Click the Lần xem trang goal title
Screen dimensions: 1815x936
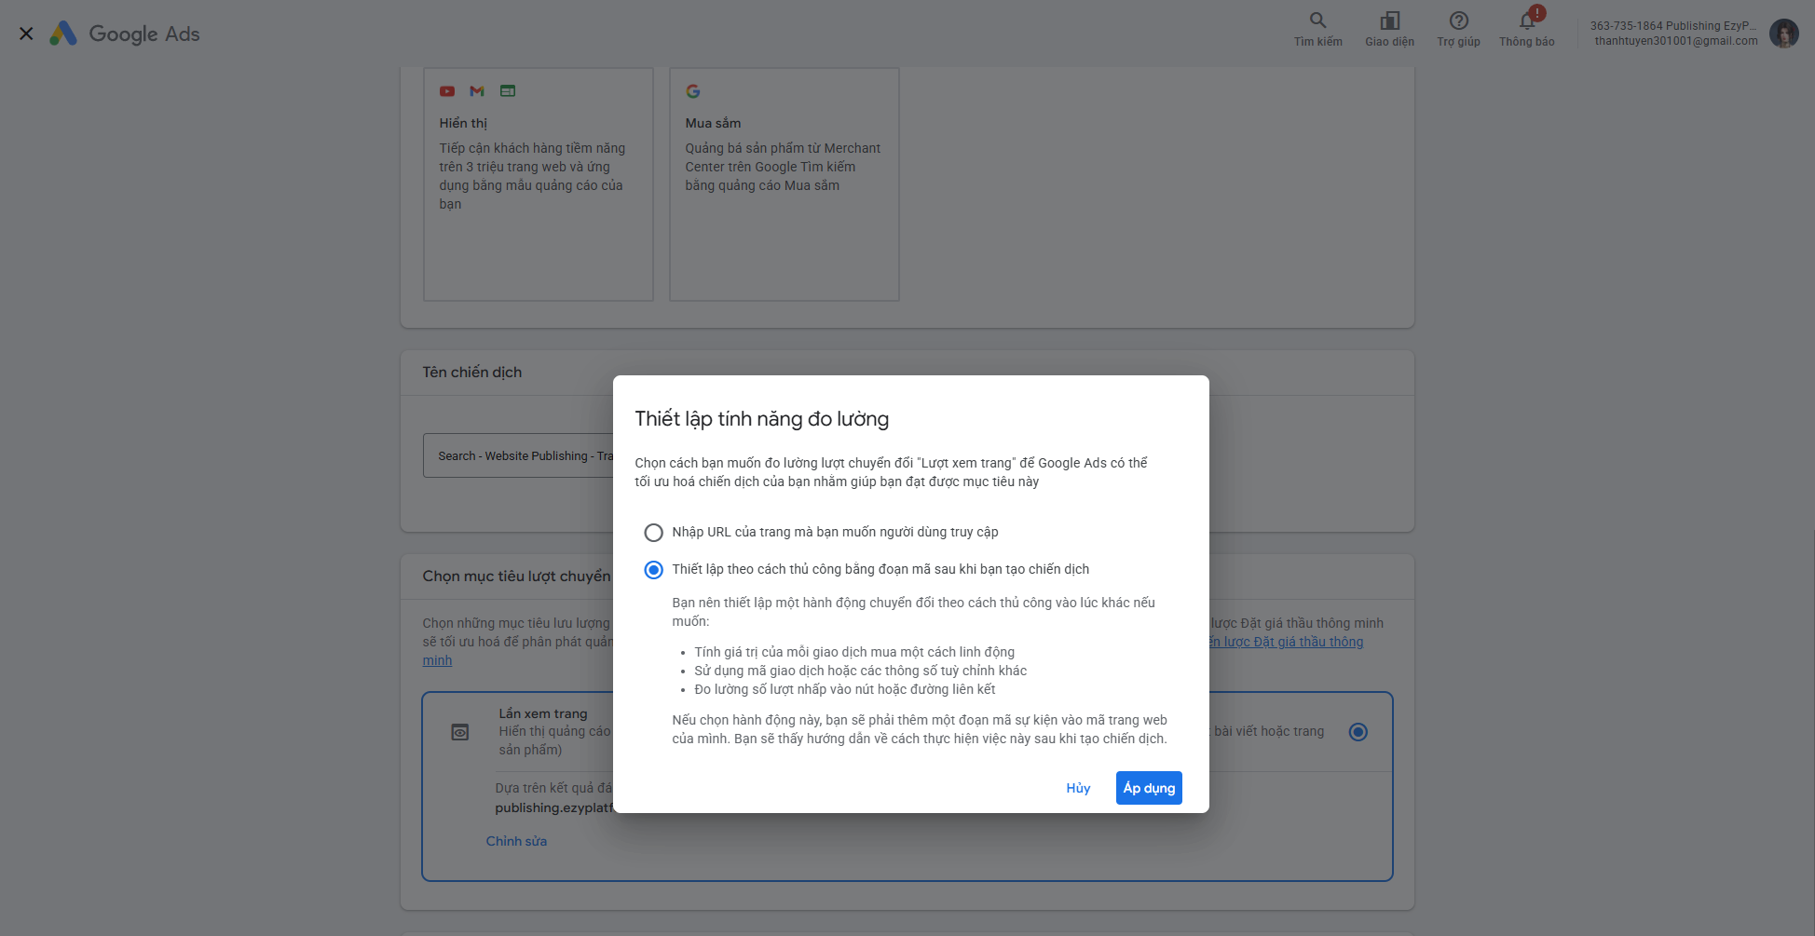pyautogui.click(x=543, y=713)
